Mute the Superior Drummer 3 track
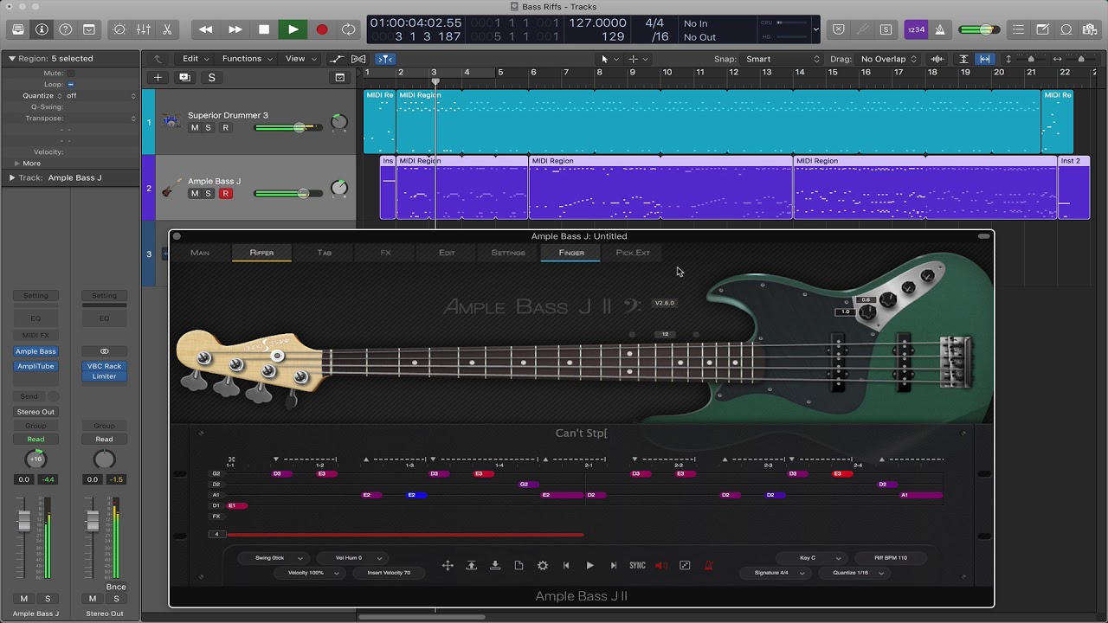The width and height of the screenshot is (1108, 623). point(195,128)
